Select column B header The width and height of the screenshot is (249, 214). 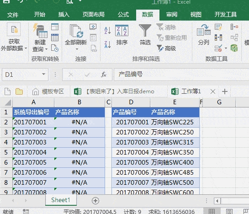click(x=79, y=102)
